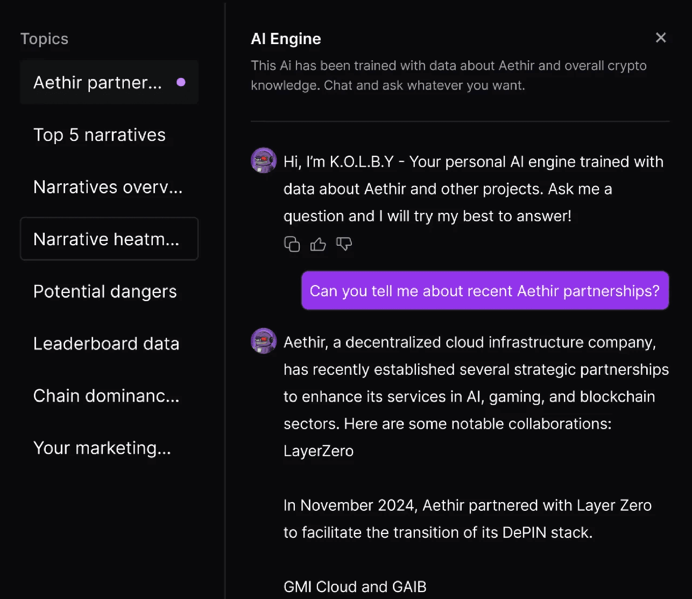Click the "In November 2024" paragraph
Screen dimensions: 692x599
(468, 519)
